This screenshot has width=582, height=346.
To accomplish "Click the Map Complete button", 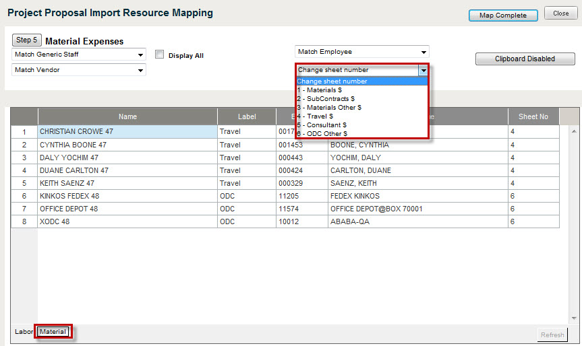I will [x=502, y=15].
